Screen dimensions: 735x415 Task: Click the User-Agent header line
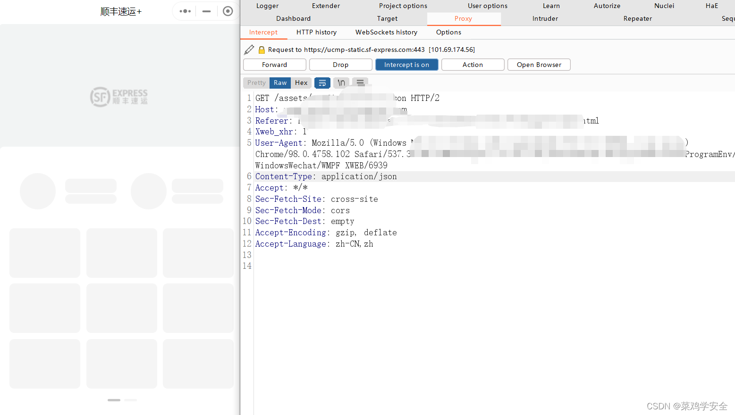(x=494, y=154)
